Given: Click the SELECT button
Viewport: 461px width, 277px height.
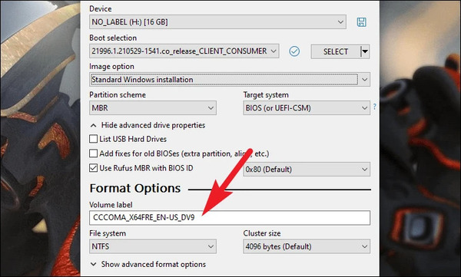Looking at the screenshot, I should [336, 51].
